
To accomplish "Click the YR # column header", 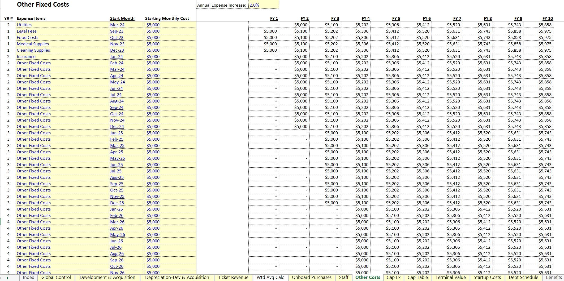I will (x=8, y=18).
